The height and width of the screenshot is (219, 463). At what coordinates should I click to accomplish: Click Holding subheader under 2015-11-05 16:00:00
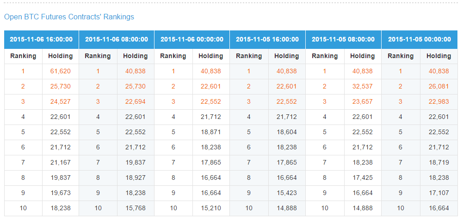[x=287, y=56]
